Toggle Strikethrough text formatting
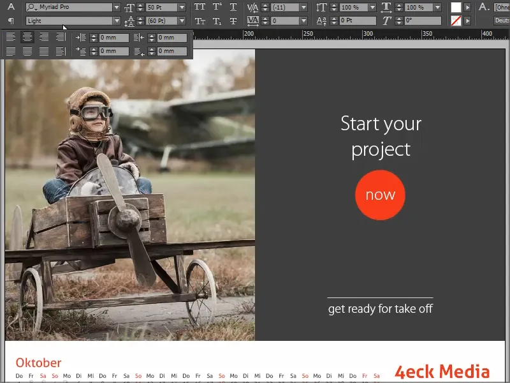Screen dimensions: 510x383 point(233,21)
